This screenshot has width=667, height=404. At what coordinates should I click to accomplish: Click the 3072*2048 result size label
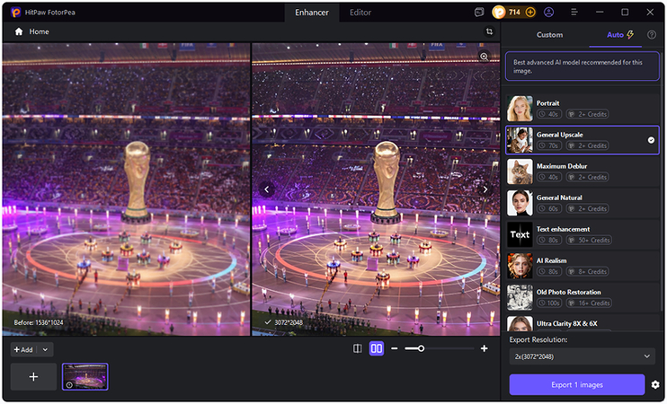click(x=289, y=323)
